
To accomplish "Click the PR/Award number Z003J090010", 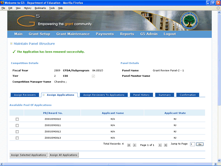I will point(53,119).
